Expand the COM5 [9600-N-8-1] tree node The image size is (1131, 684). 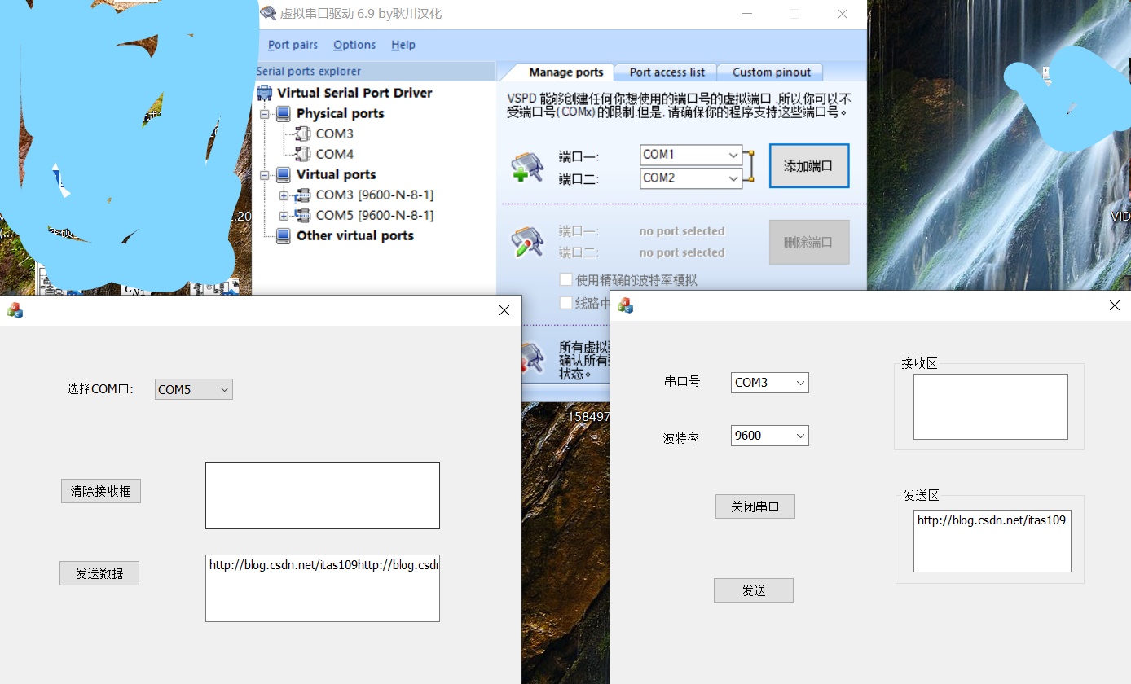(284, 215)
